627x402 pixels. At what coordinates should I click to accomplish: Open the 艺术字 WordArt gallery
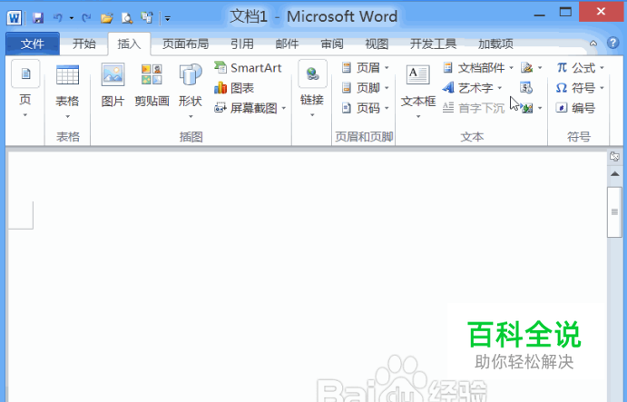[x=472, y=88]
